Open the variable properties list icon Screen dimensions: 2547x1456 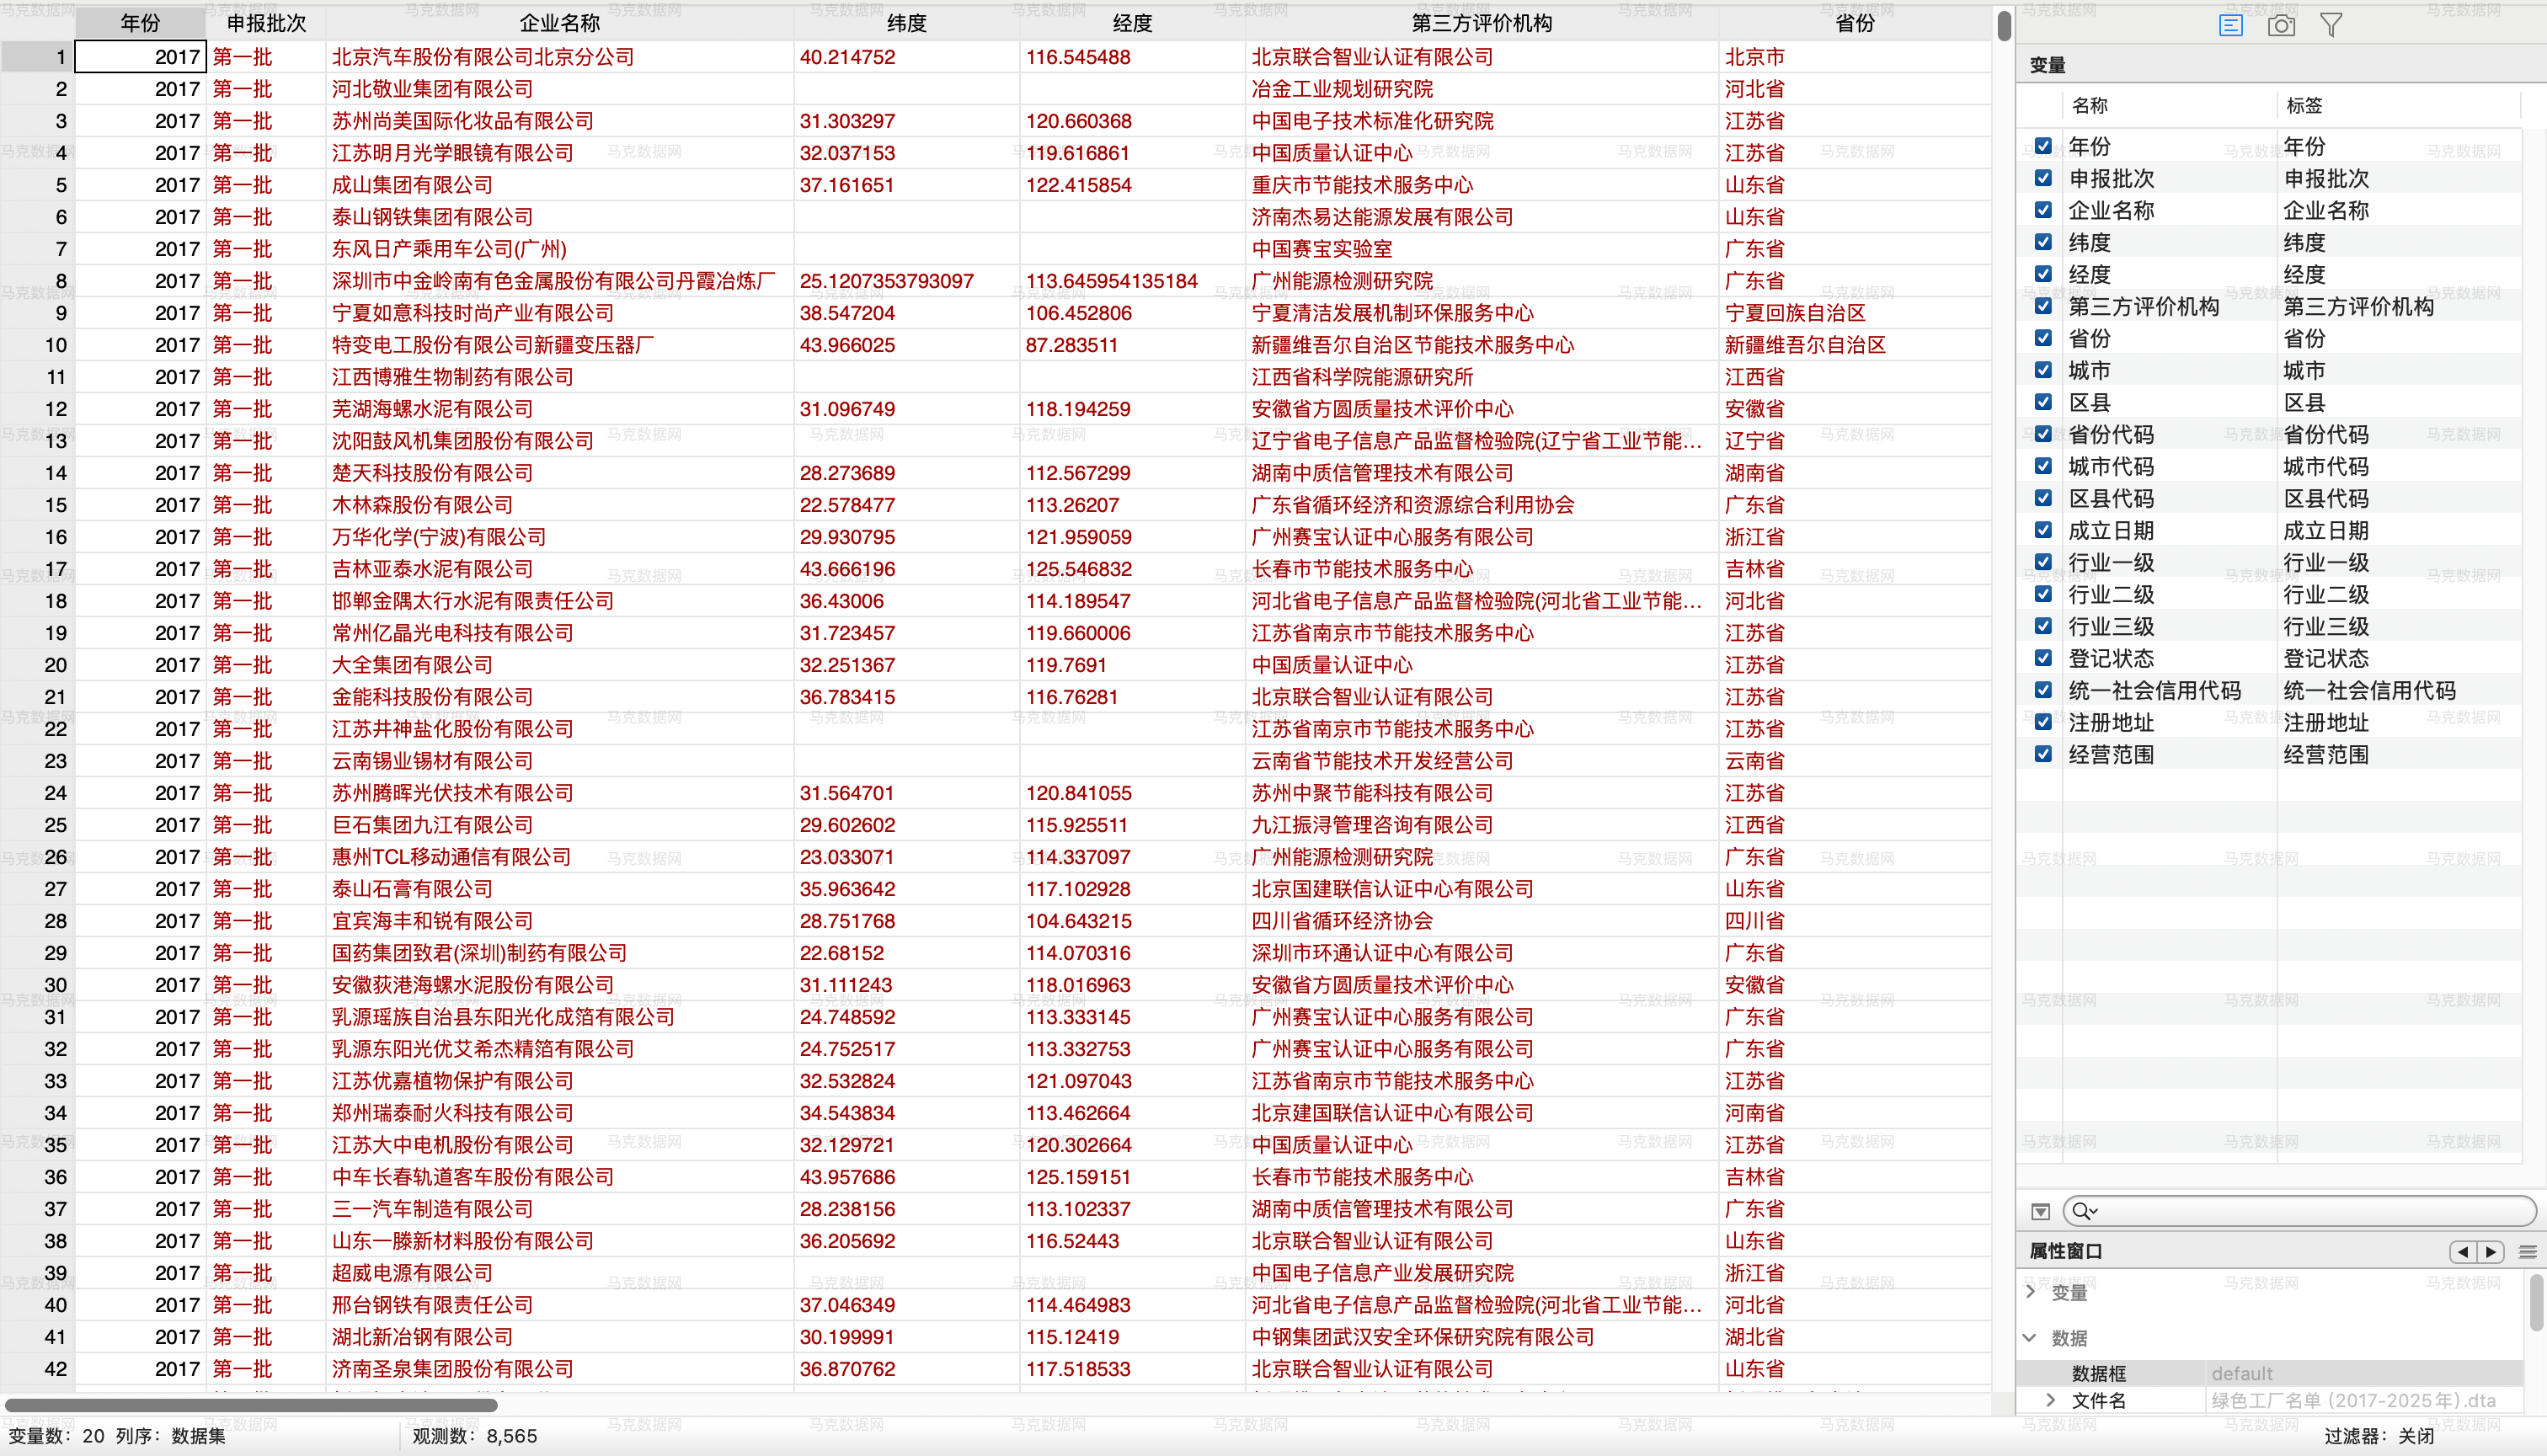pyautogui.click(x=2230, y=25)
